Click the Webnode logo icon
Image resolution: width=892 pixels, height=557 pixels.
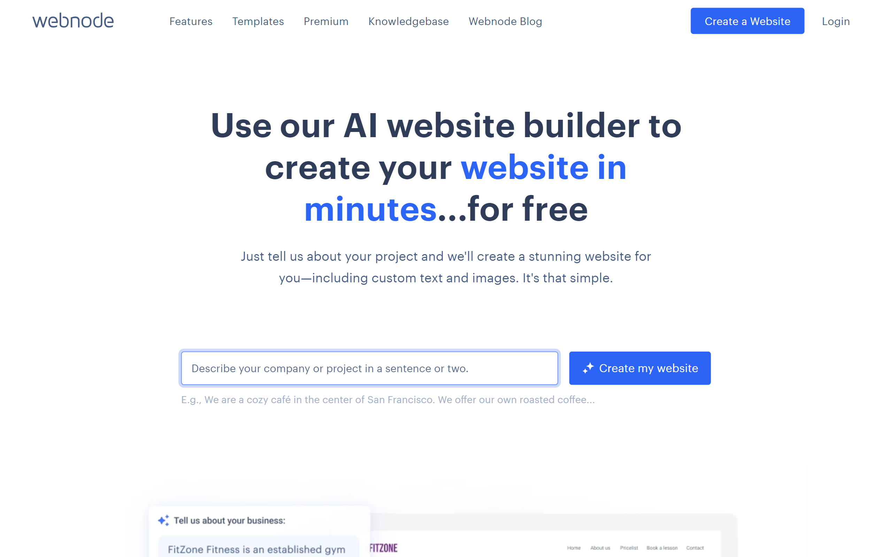[x=72, y=21]
